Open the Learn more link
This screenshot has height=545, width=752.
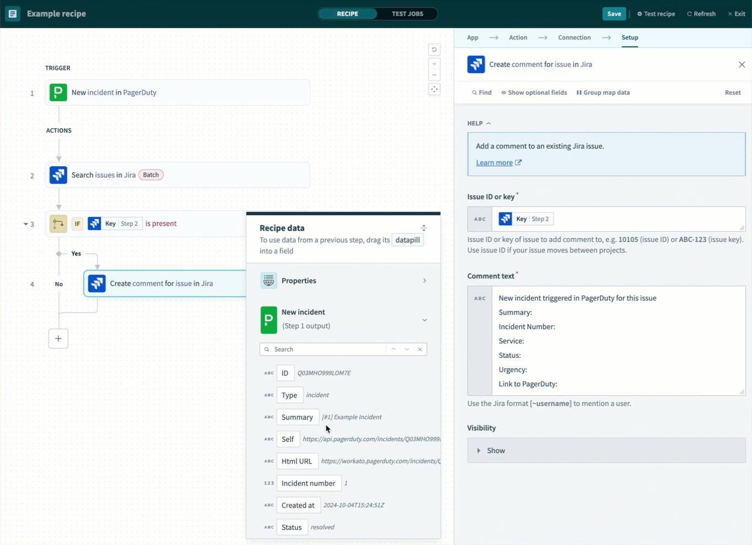click(494, 162)
